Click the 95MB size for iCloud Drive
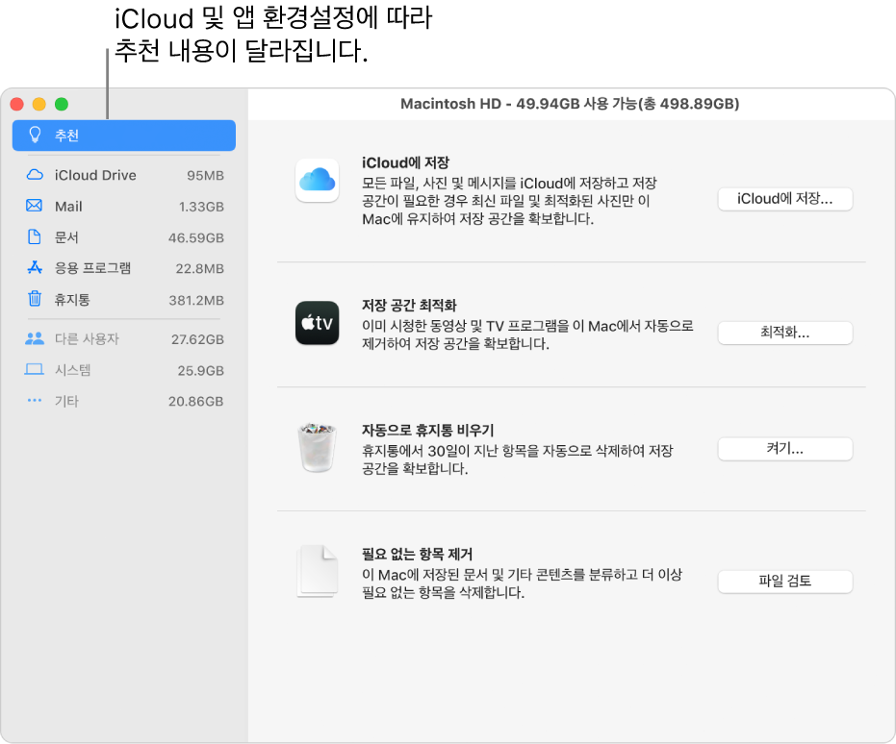 point(205,175)
